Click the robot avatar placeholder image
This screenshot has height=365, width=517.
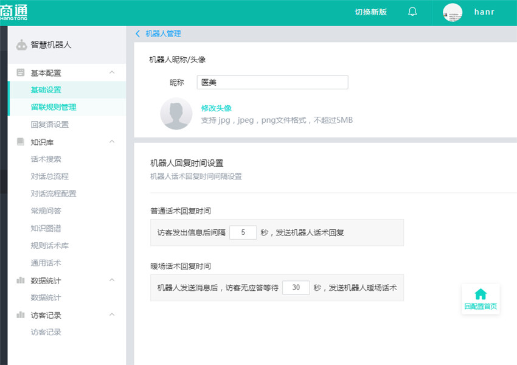click(176, 114)
